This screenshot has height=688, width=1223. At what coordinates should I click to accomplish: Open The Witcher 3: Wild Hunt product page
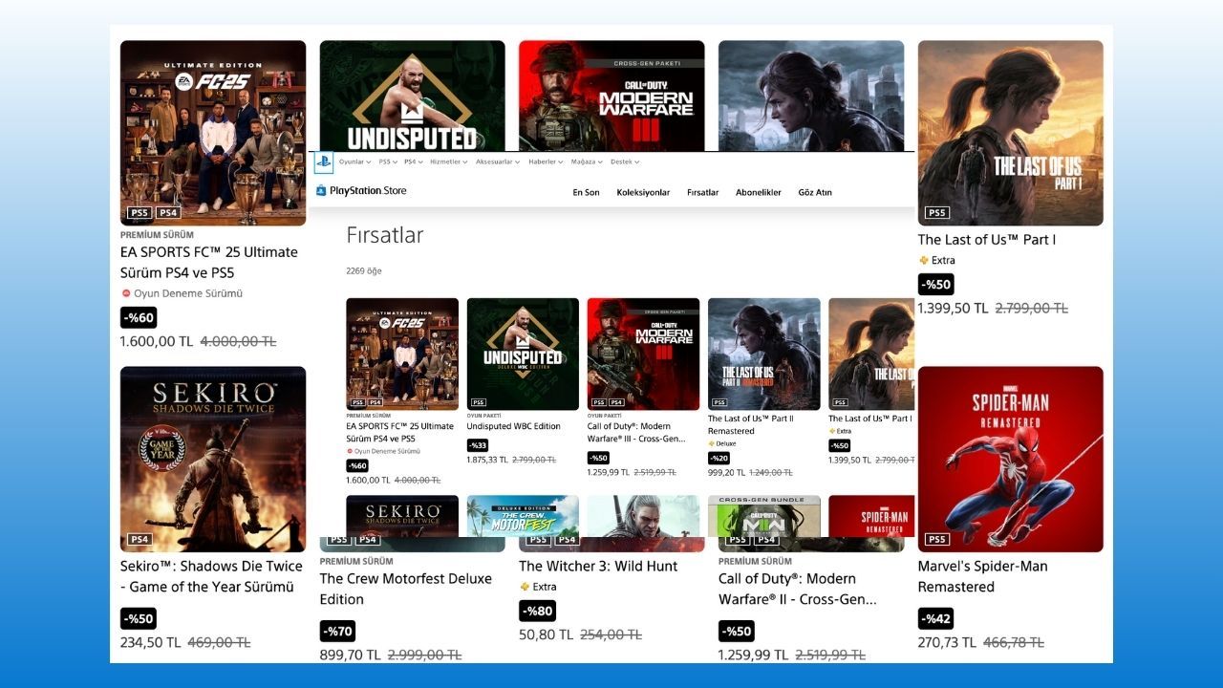[x=597, y=566]
